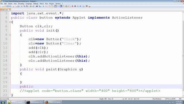184x104 pixels.
Task: Open a file with the toolbar Open icon
Action: click(x=5, y=6)
